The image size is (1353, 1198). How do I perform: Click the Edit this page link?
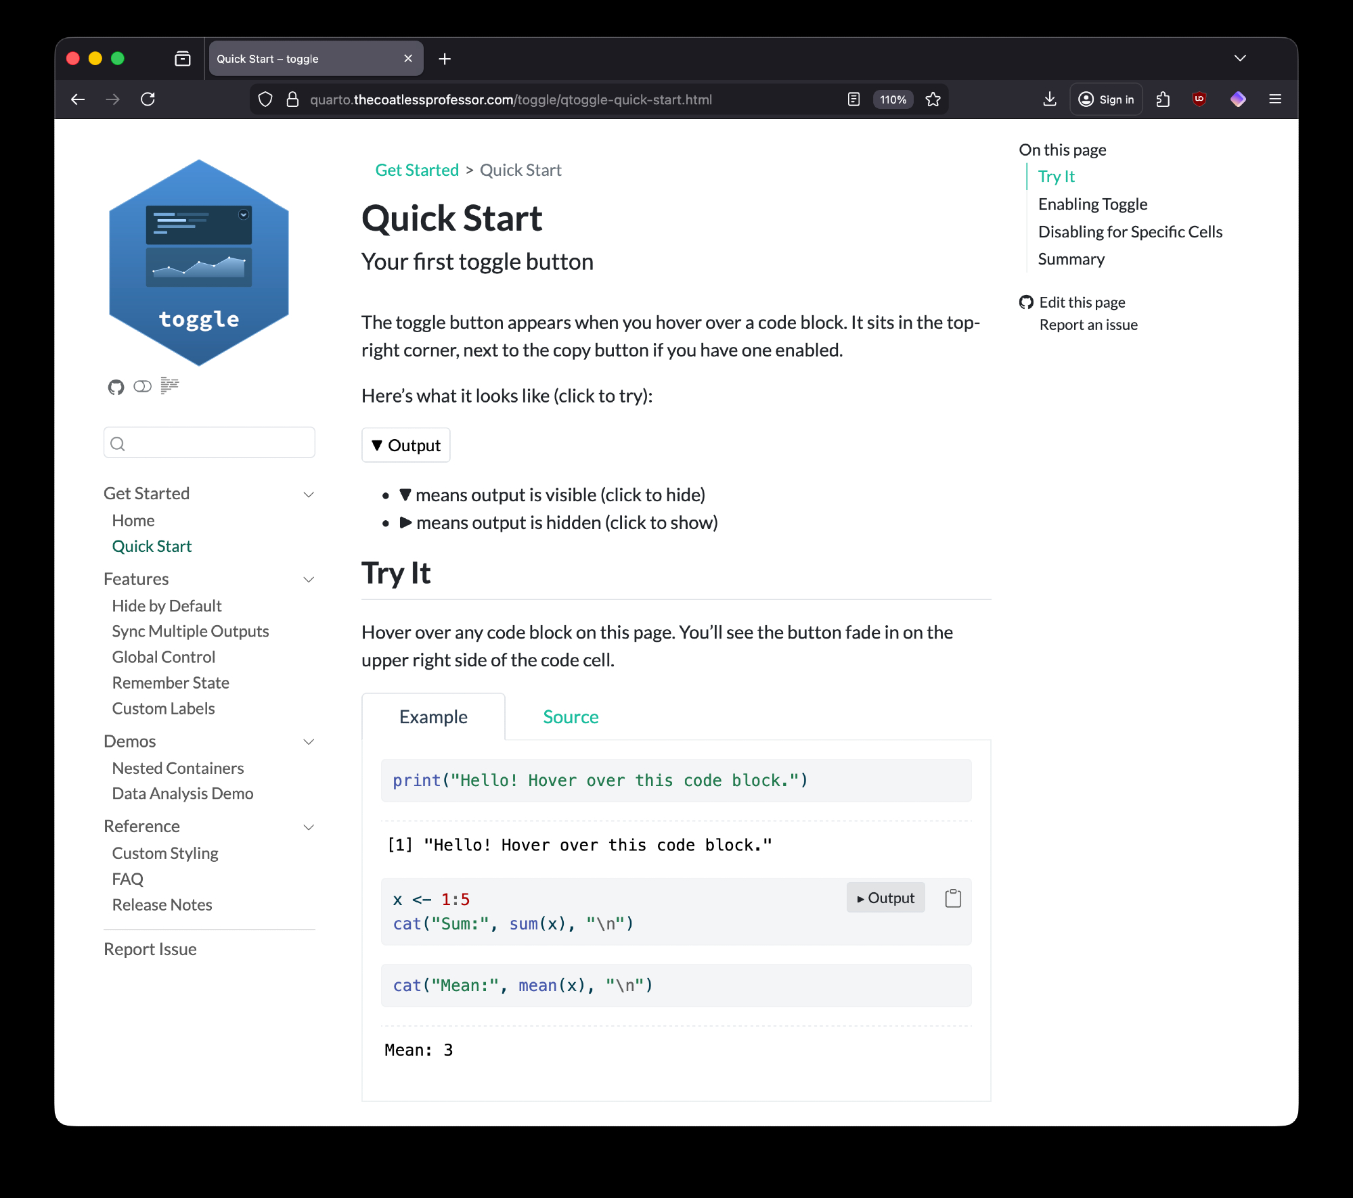(1082, 302)
